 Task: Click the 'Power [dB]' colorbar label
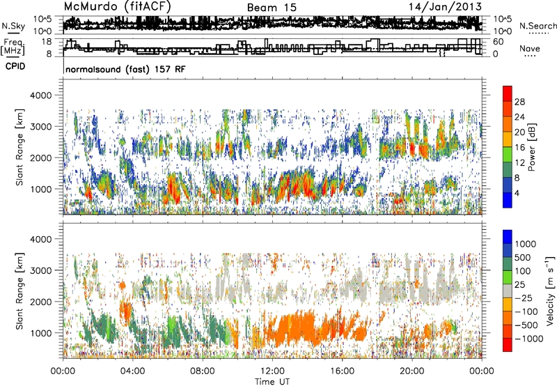click(532, 147)
